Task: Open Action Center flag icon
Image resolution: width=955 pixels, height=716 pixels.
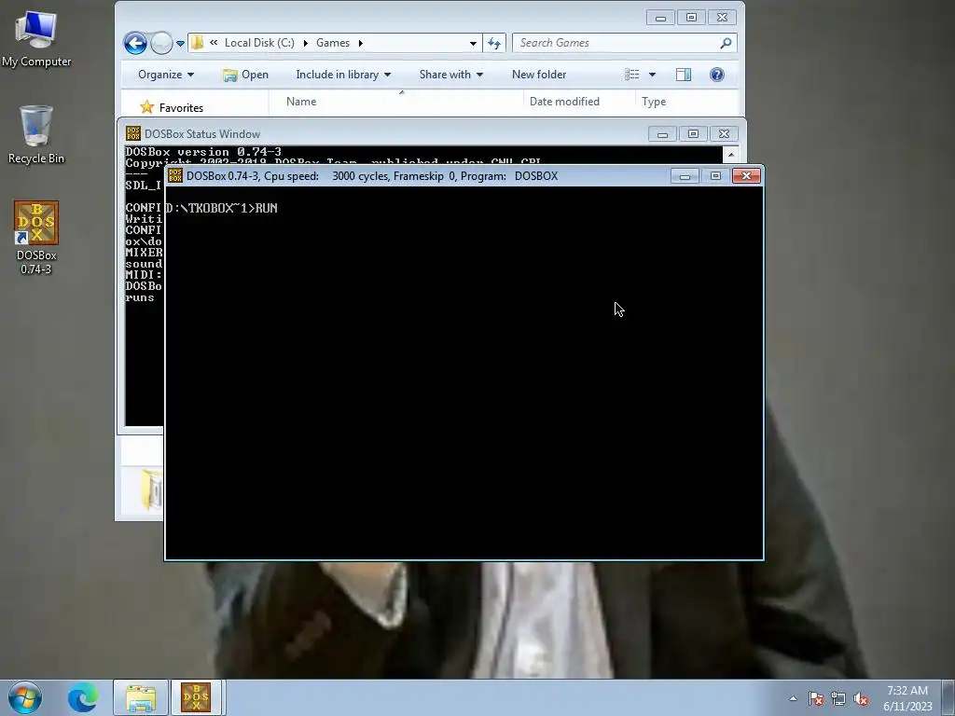Action: click(x=815, y=698)
